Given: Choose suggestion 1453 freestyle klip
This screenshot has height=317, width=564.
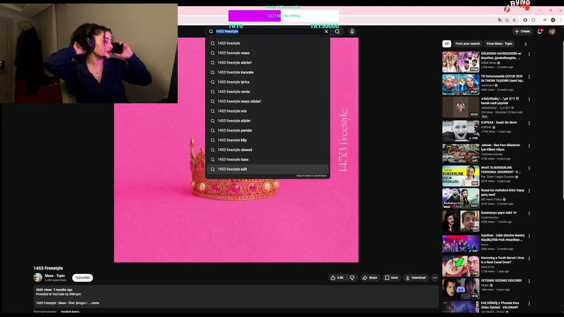Looking at the screenshot, I should tap(267, 140).
